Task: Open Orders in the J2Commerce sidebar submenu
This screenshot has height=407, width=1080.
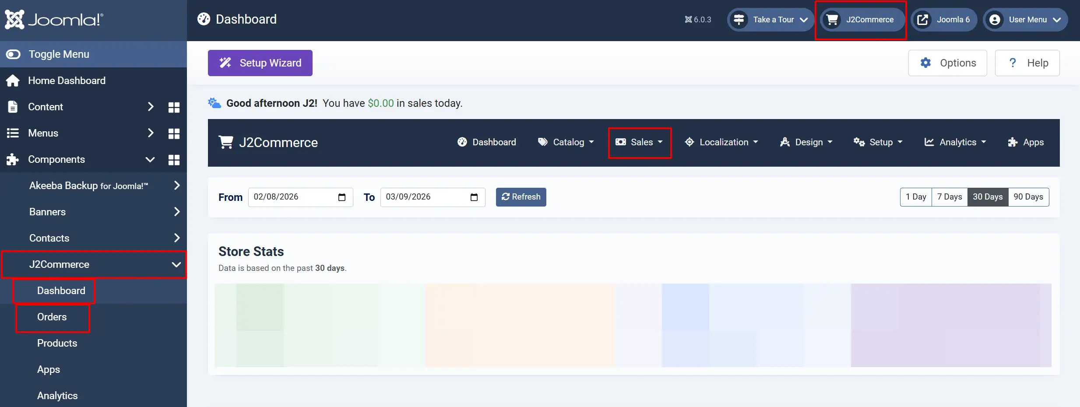Action: tap(52, 317)
